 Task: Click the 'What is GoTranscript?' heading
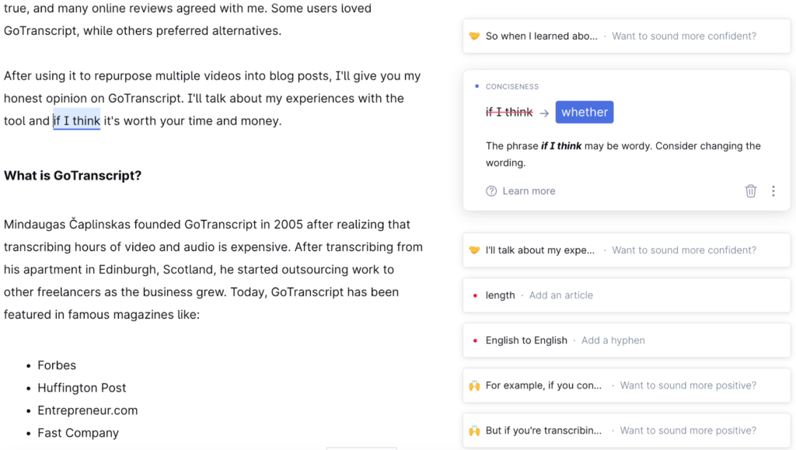click(72, 176)
